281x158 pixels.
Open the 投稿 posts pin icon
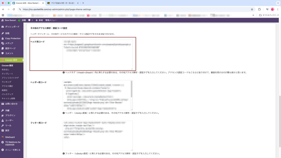[x=3, y=33]
